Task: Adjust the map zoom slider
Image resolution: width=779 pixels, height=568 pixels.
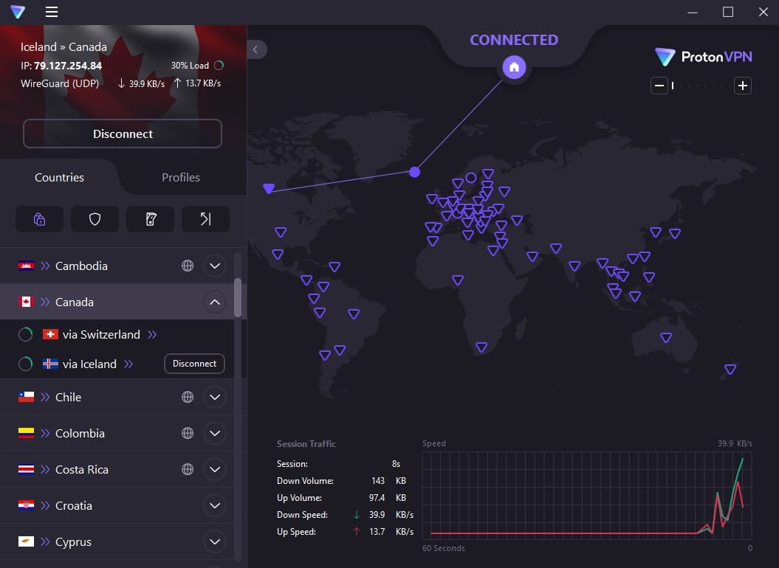Action: pyautogui.click(x=701, y=86)
